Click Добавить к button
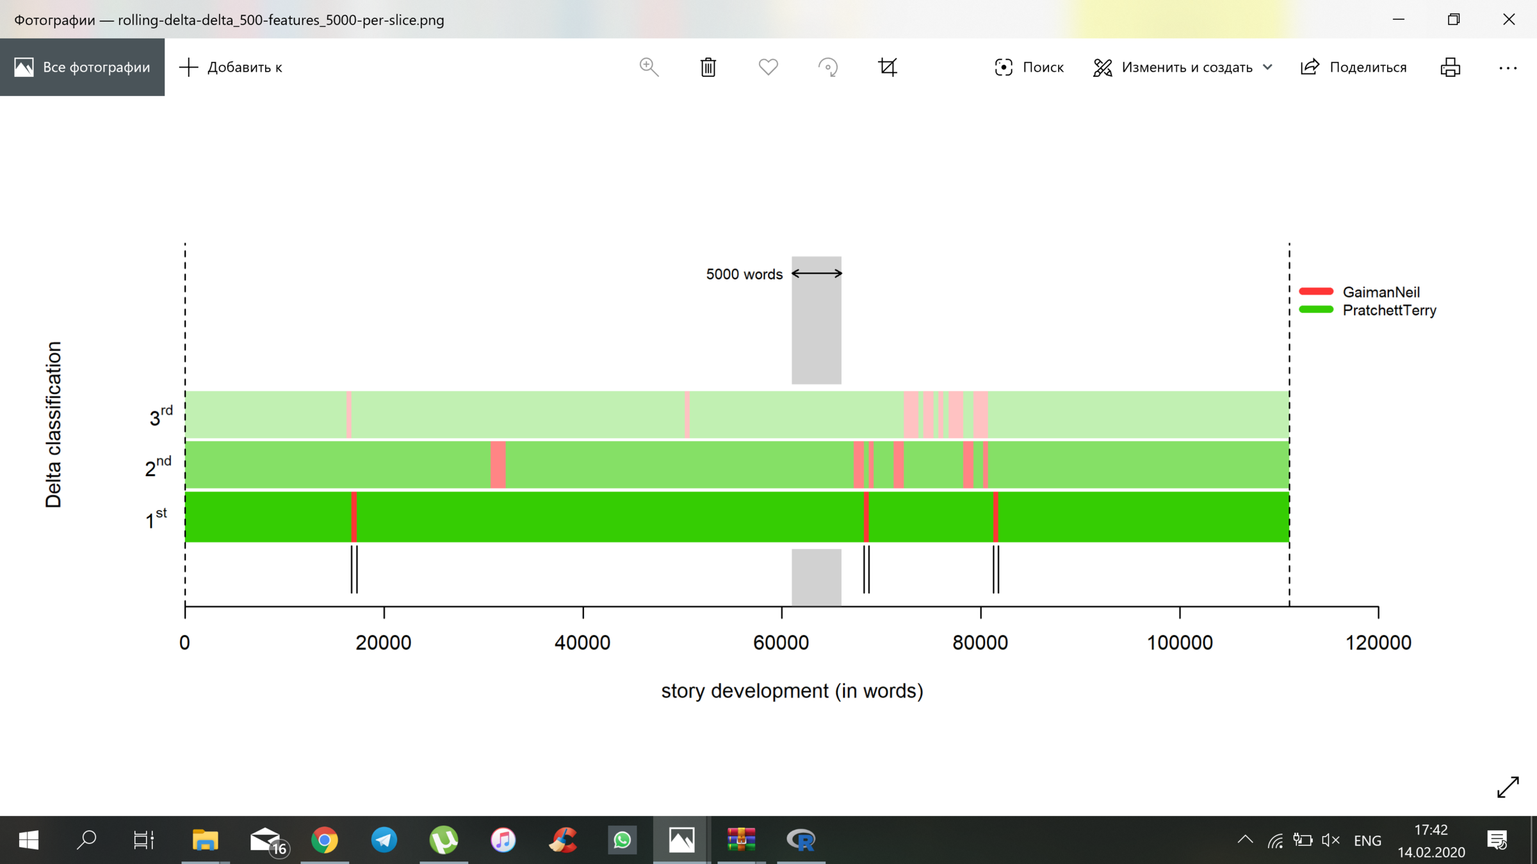The width and height of the screenshot is (1537, 864). (231, 67)
